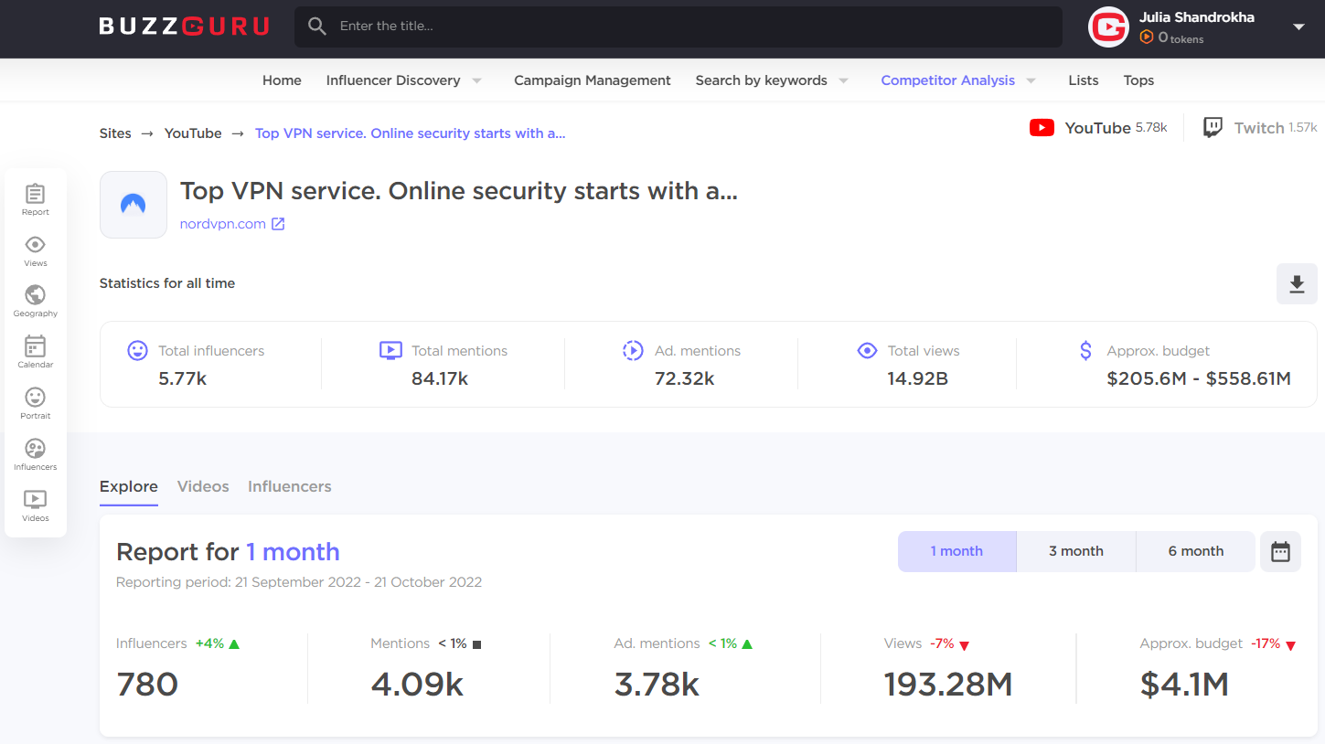Screen dimensions: 1325x744
Task: Focus the title search input field
Action: coord(679,27)
